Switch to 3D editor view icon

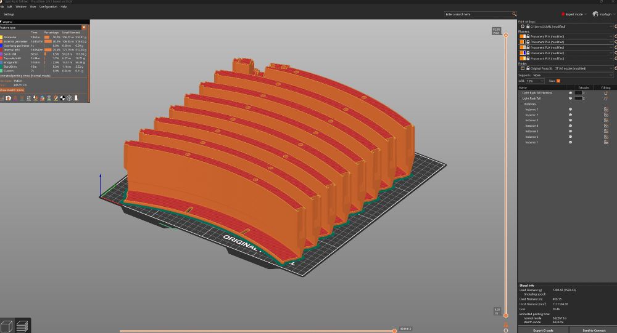(x=7, y=326)
